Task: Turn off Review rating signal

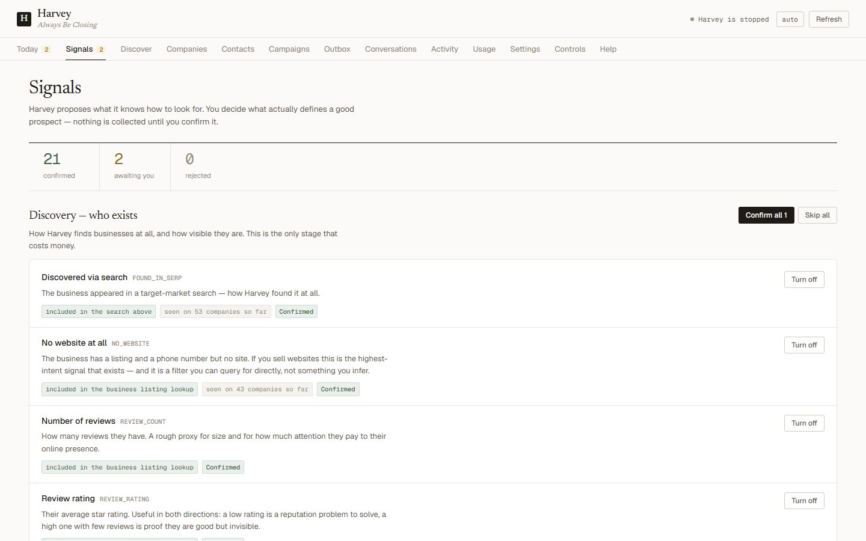Action: (804, 501)
